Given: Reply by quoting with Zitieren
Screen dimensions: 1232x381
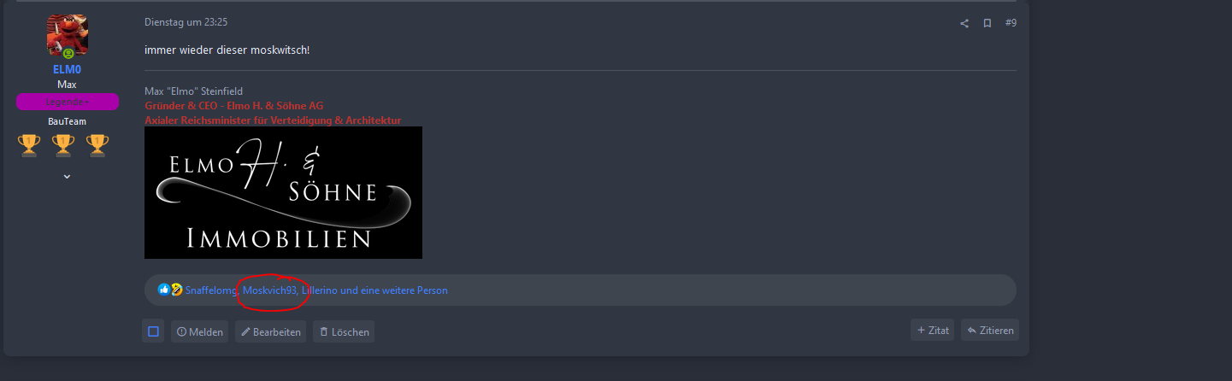Looking at the screenshot, I should tap(990, 330).
